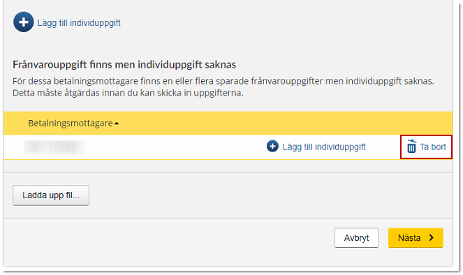Proceed with the yellow Nästa button
The image size is (463, 275).
pos(416,238)
